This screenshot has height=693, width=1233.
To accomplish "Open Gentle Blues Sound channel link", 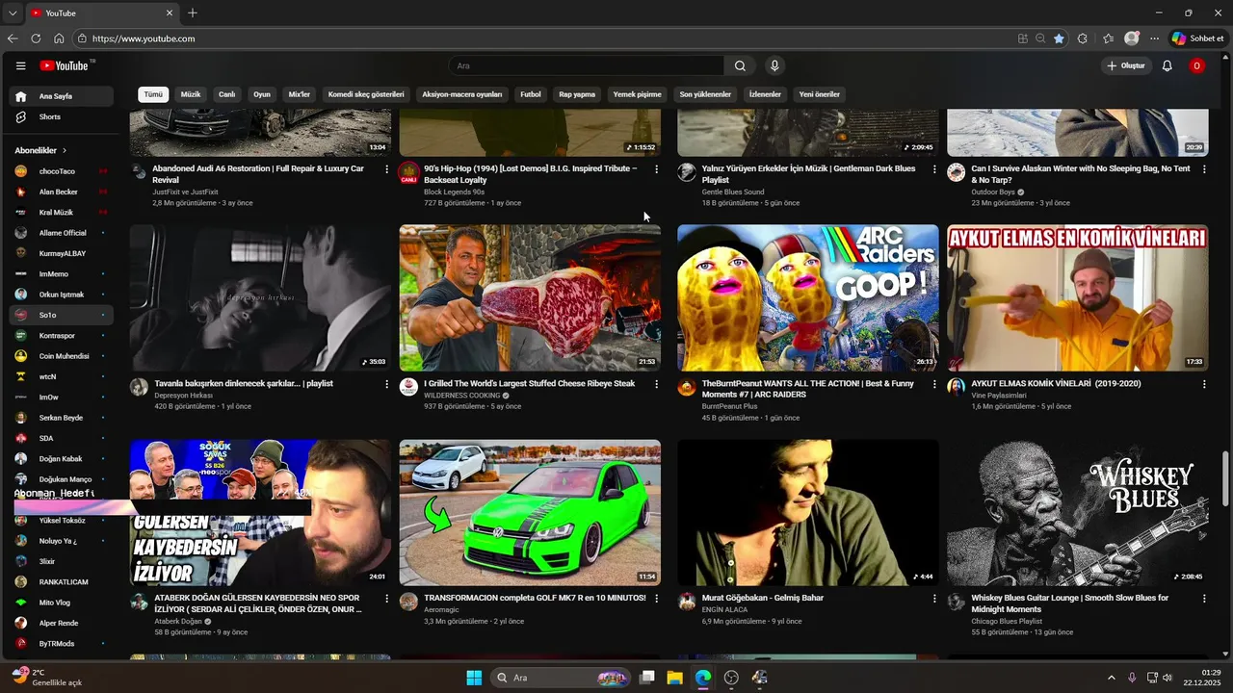I will pyautogui.click(x=733, y=192).
